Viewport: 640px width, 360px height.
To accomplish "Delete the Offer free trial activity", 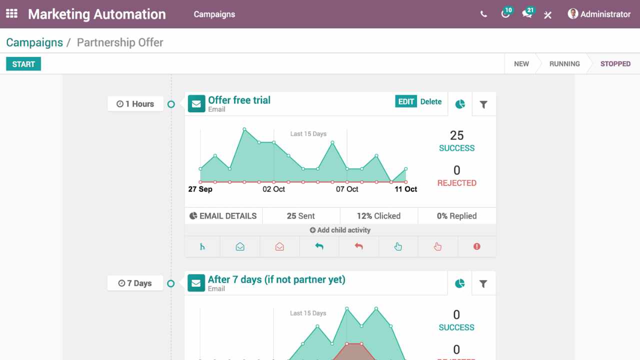I will click(430, 101).
